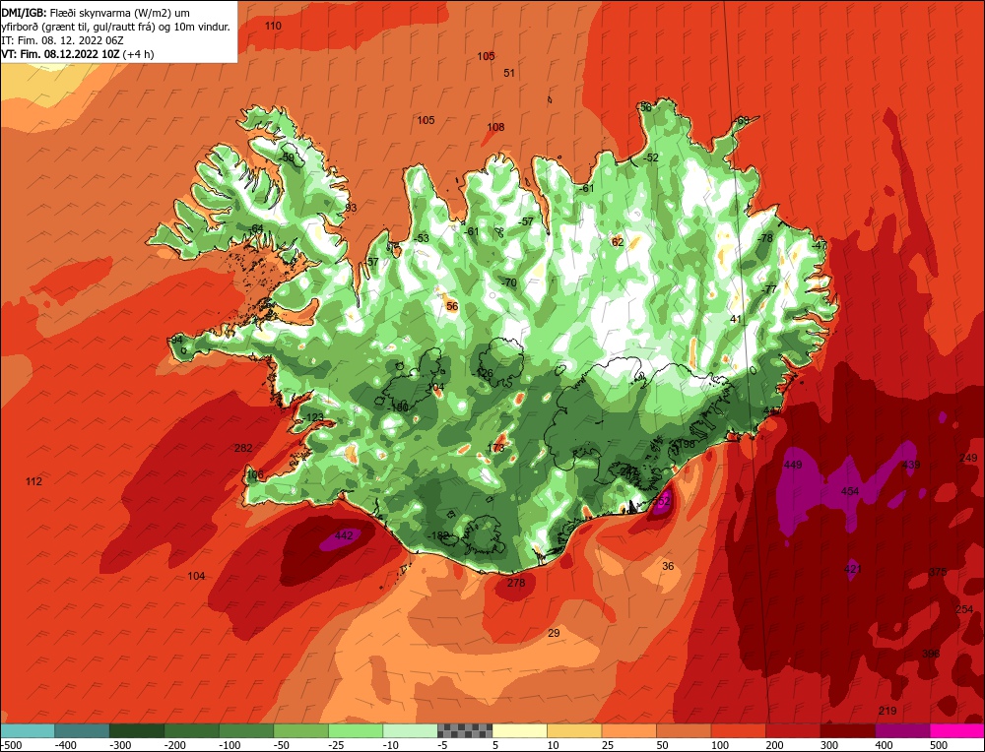Pick the pale yellow swatch between 5 and 10
This screenshot has height=752, width=985.
(x=519, y=730)
